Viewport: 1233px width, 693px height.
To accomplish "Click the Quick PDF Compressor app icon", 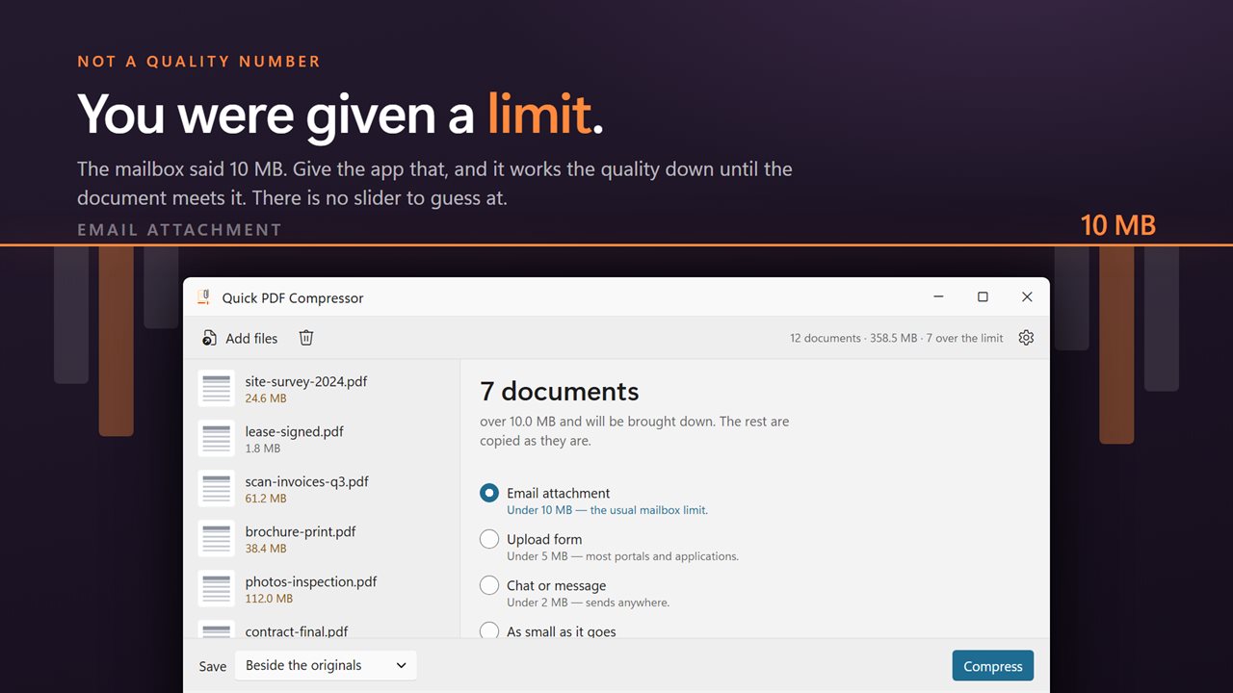I will 203,297.
